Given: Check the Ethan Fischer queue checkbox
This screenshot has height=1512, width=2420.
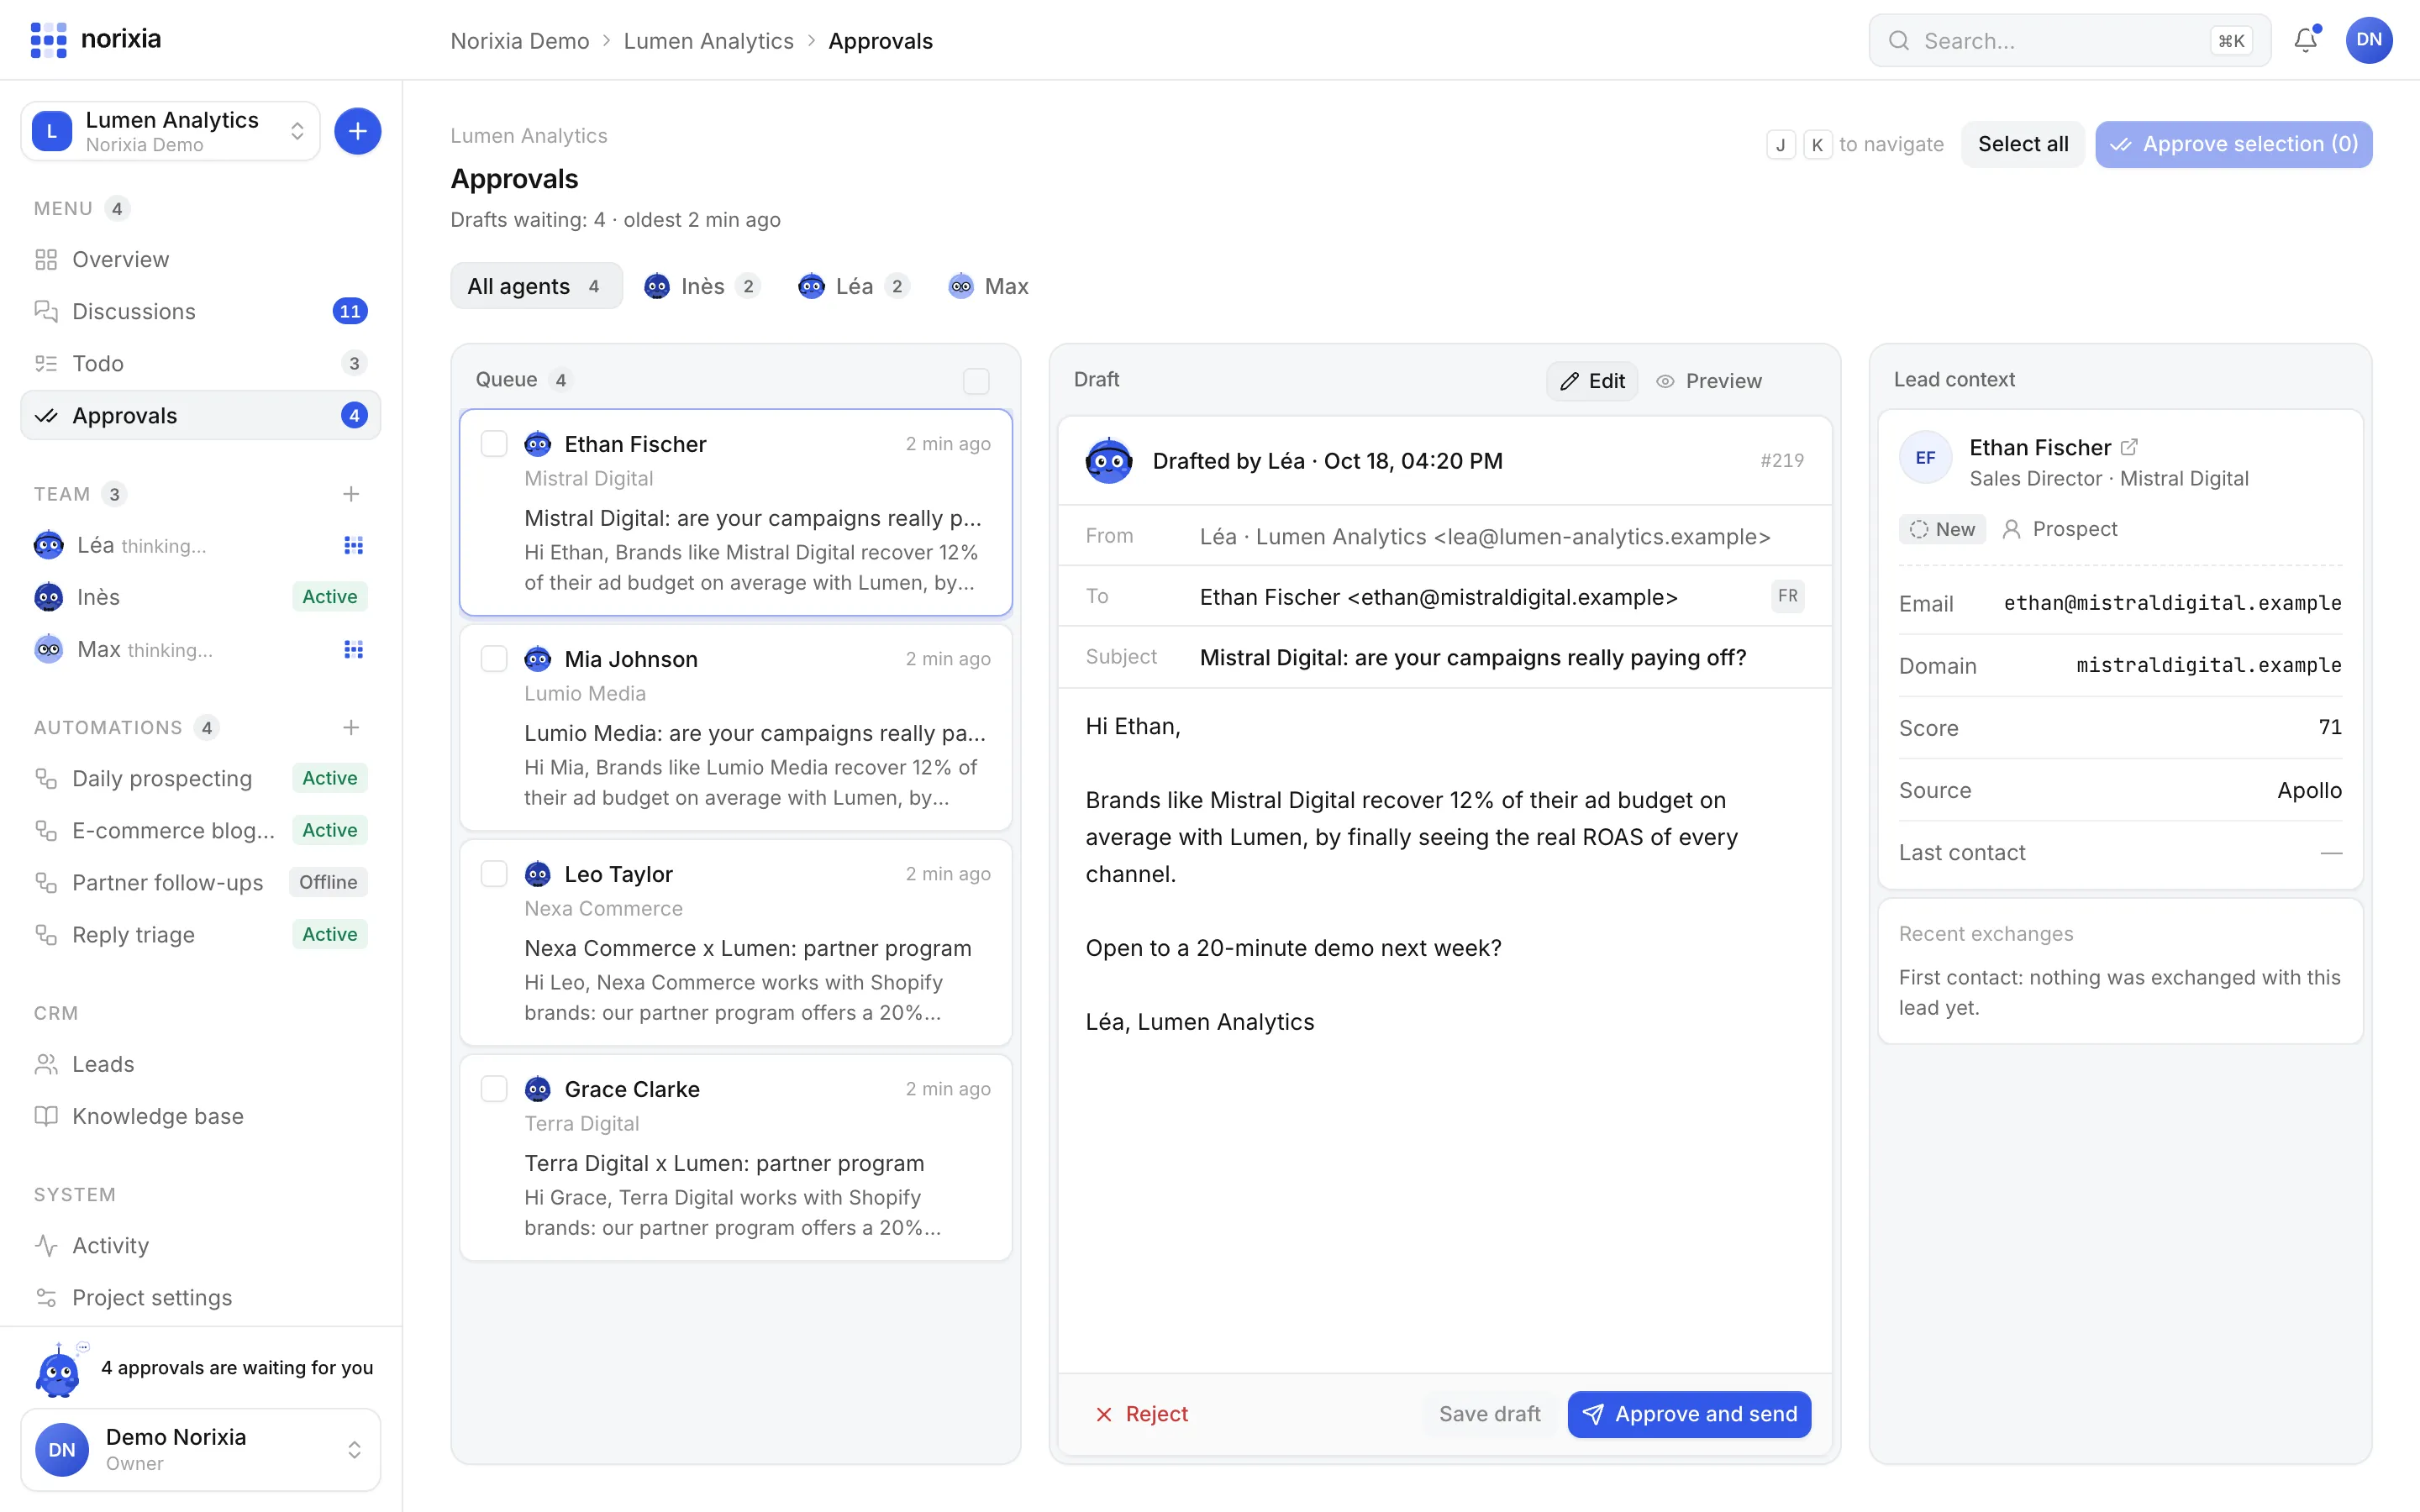Looking at the screenshot, I should [x=494, y=444].
